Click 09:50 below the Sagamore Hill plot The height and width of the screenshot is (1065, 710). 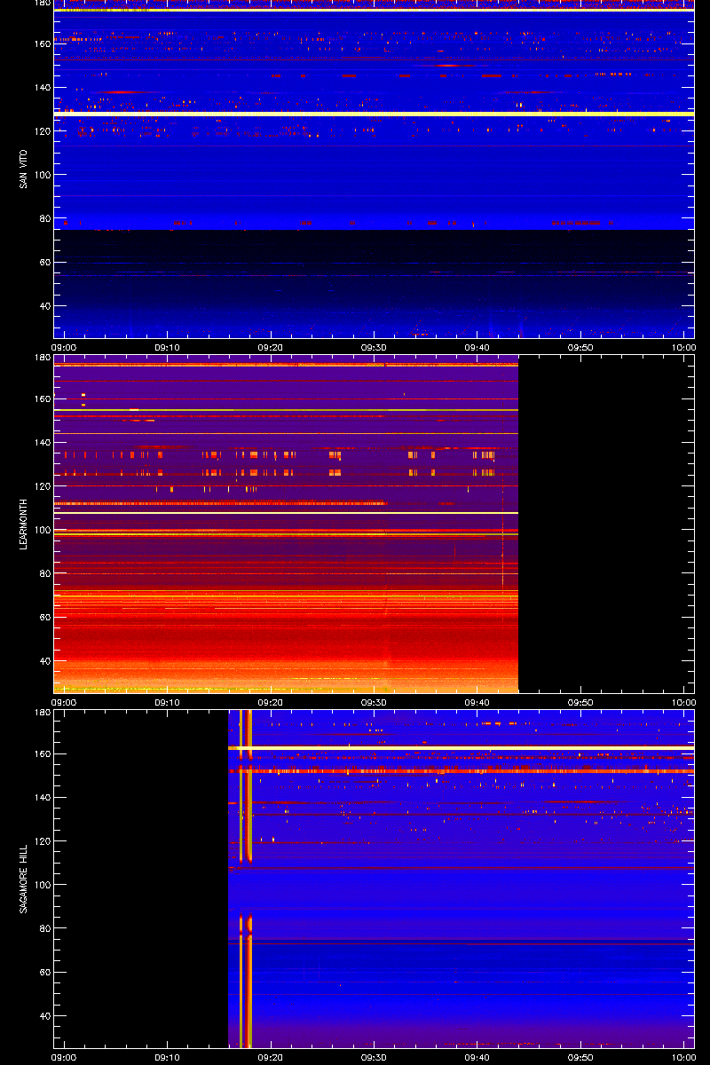click(x=580, y=1057)
